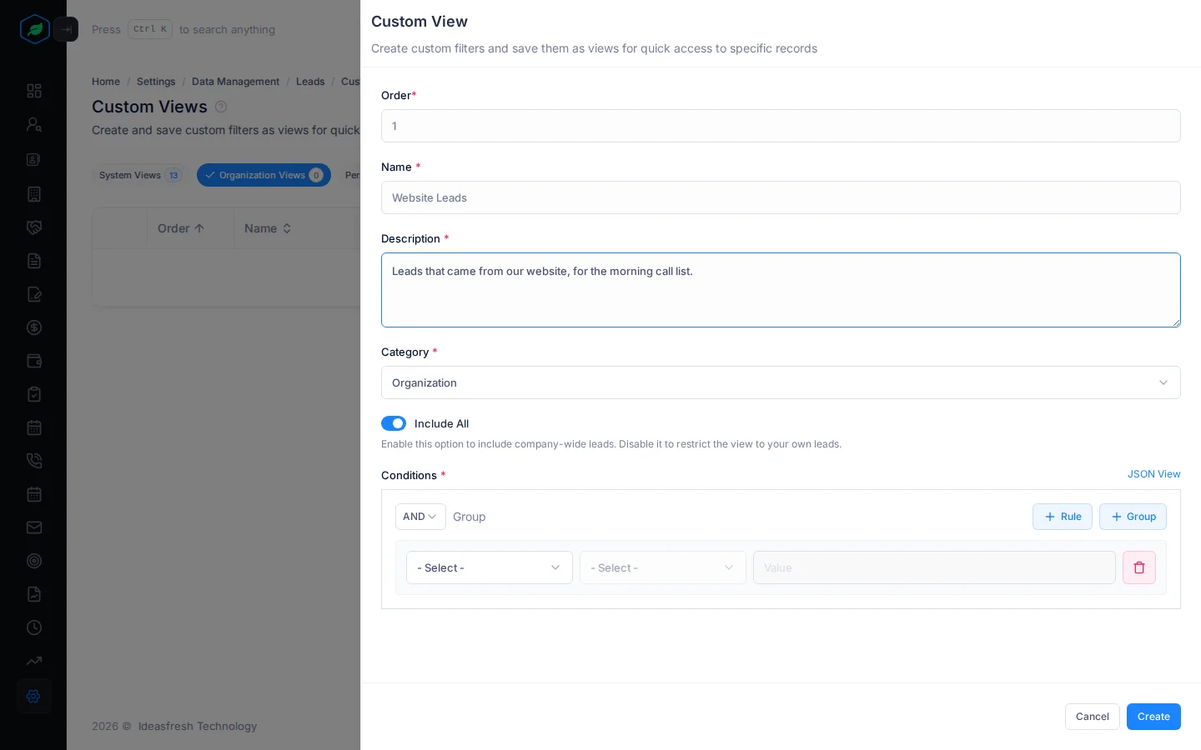Click the Order input field
This screenshot has height=750, width=1201.
pos(781,126)
